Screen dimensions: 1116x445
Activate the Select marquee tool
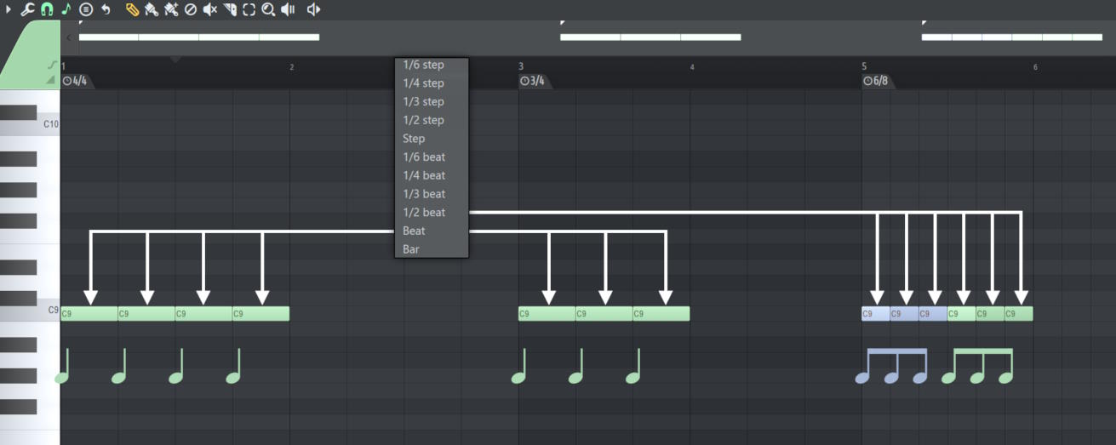click(249, 9)
